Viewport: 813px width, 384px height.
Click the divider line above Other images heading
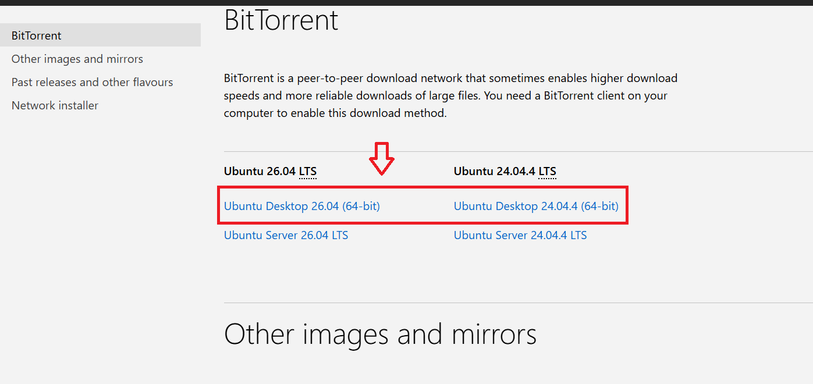click(518, 303)
